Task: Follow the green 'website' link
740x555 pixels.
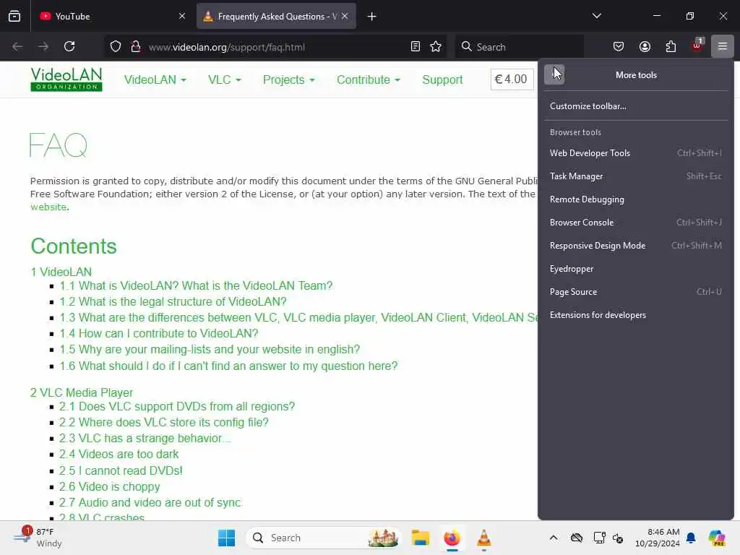Action: 48,207
